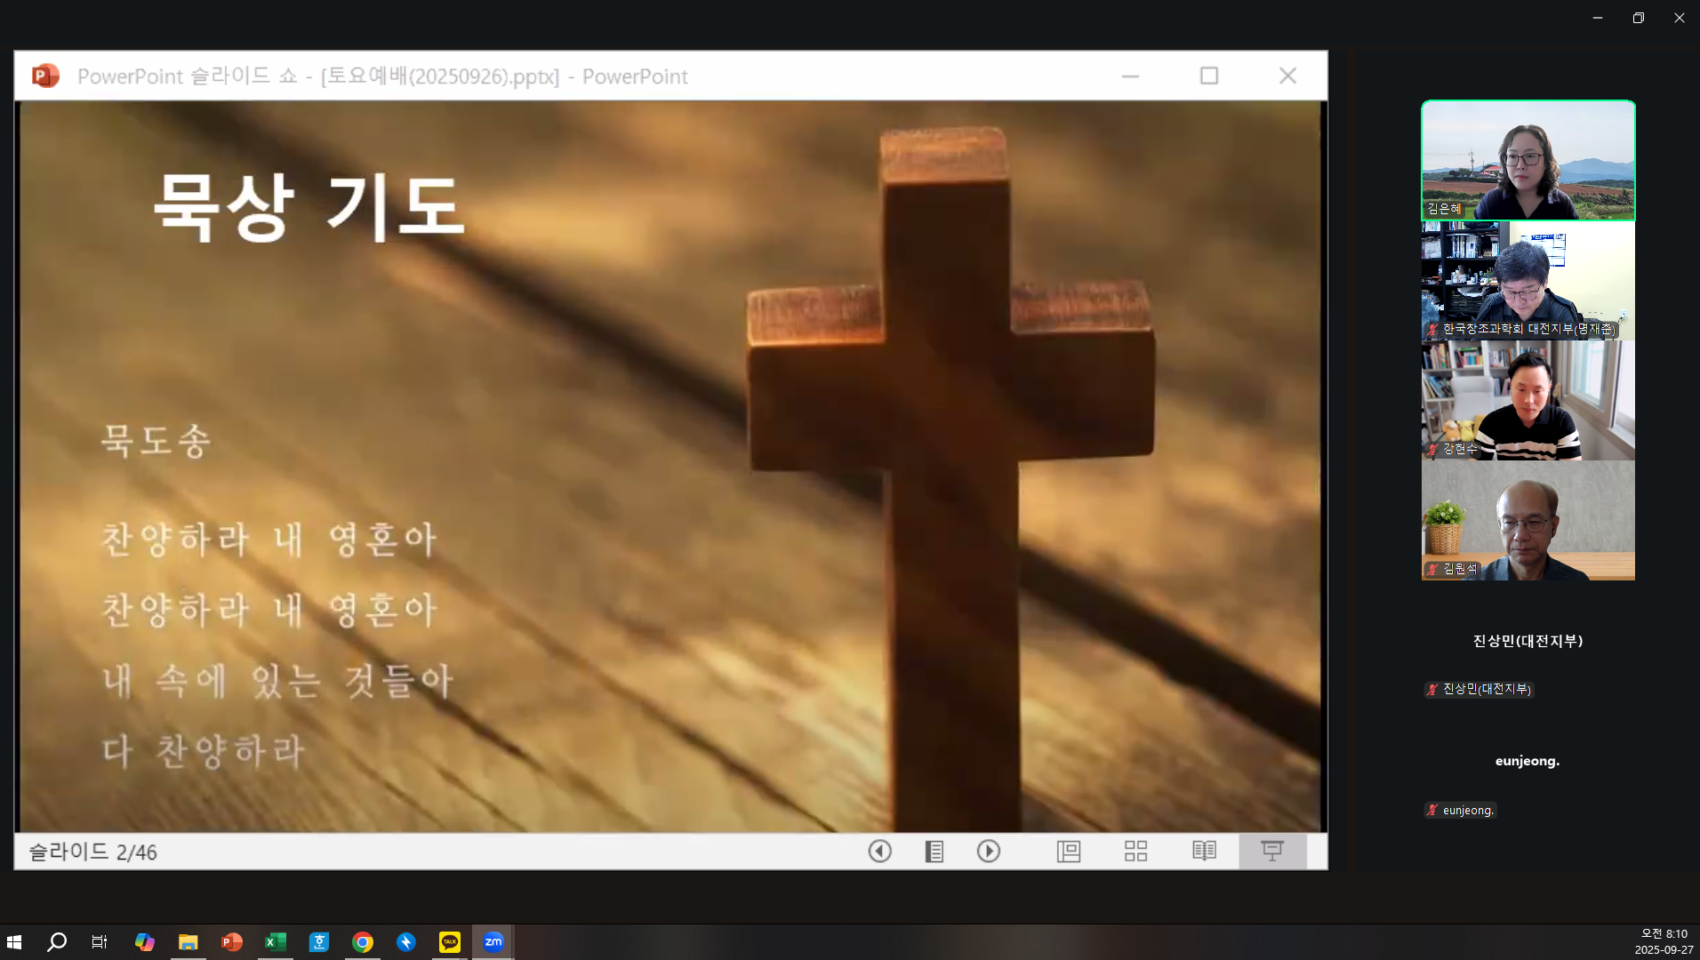Click the muted mic icon on 강현수's video
1700x960 pixels.
1431,449
